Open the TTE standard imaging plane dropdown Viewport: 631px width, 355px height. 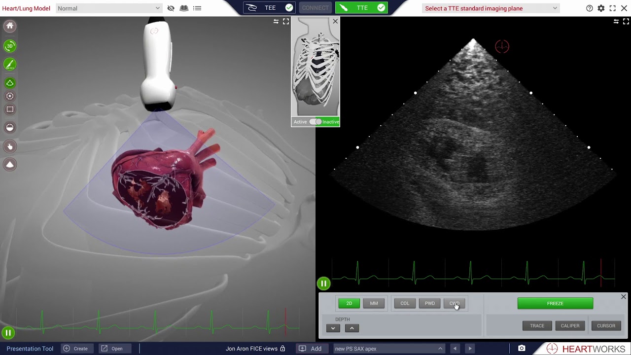tap(491, 8)
